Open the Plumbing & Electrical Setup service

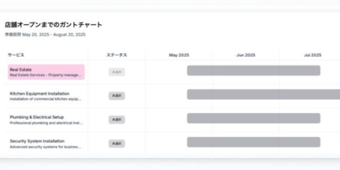(37, 117)
